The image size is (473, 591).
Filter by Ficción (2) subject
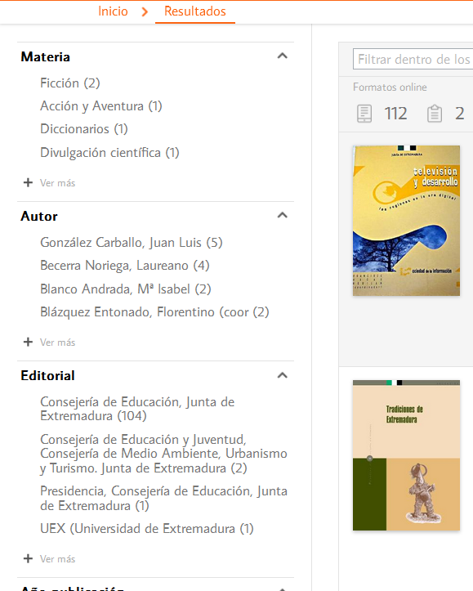(70, 83)
